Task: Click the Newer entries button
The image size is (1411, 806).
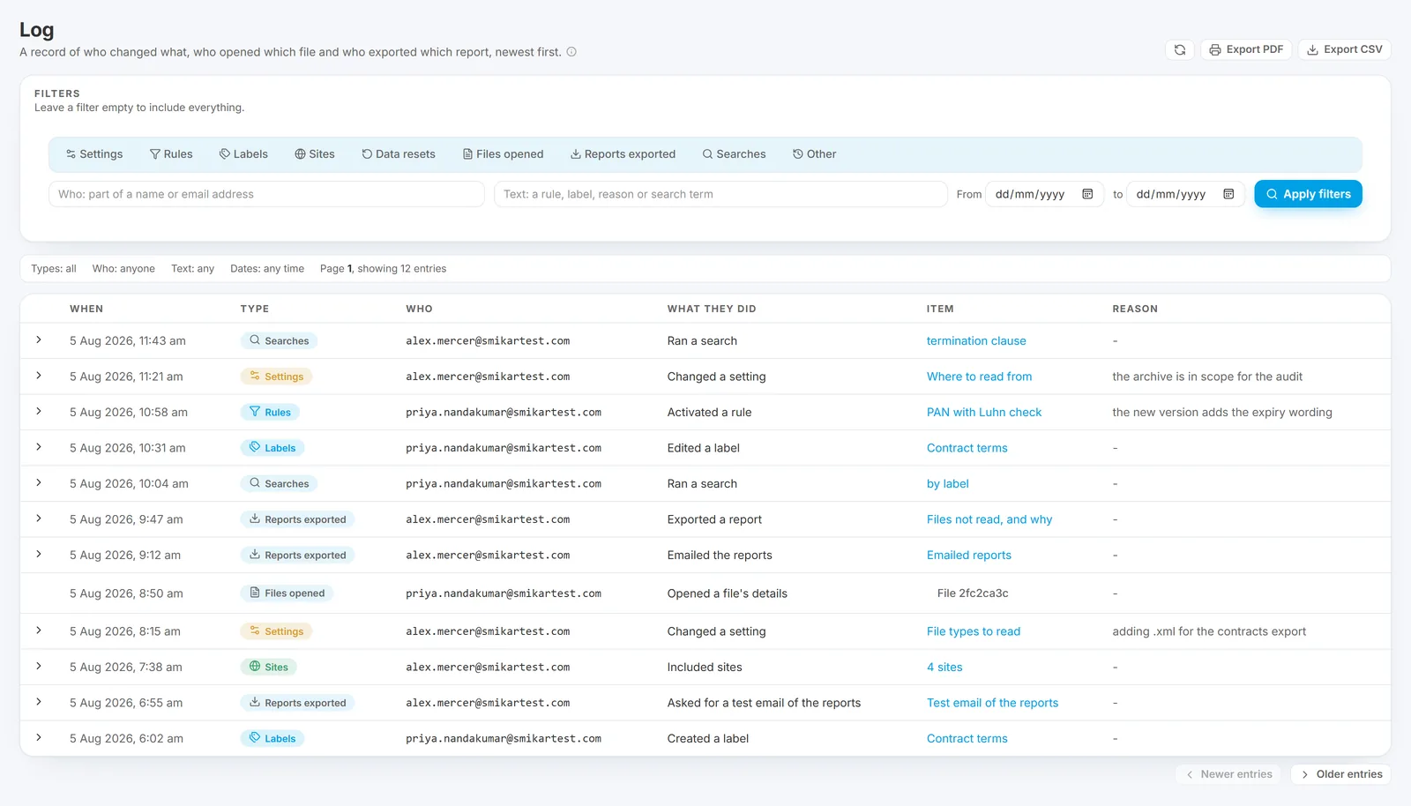Action: click(x=1228, y=774)
